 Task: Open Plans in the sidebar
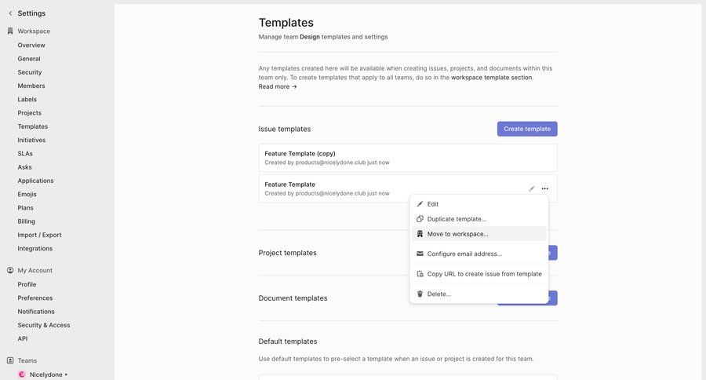pos(26,207)
